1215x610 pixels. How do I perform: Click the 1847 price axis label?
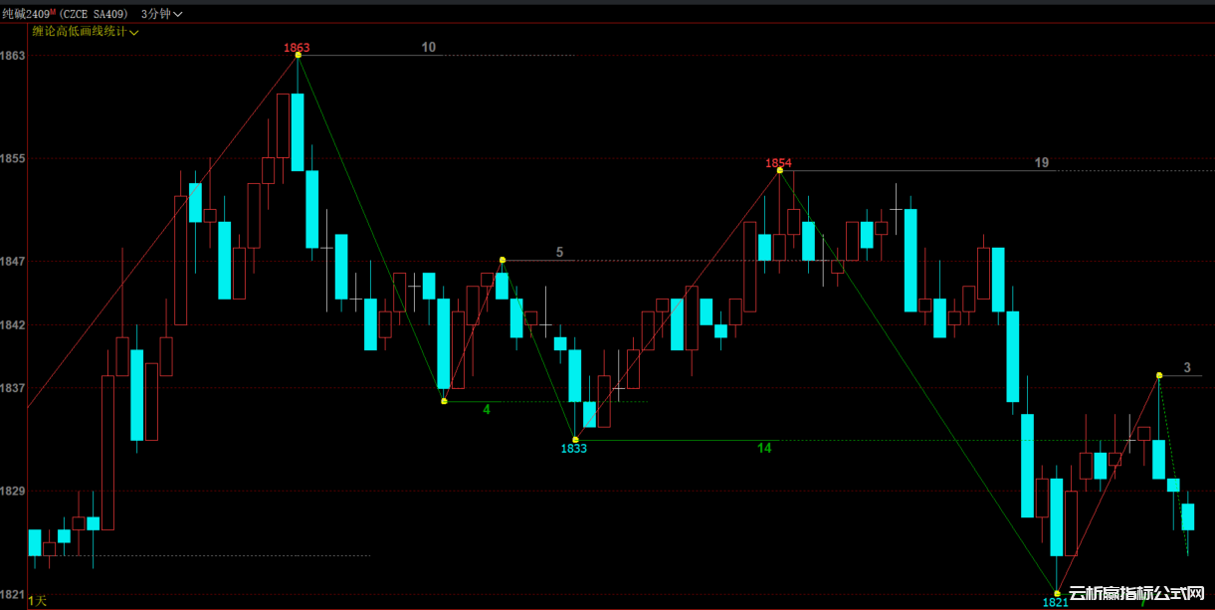tap(13, 261)
